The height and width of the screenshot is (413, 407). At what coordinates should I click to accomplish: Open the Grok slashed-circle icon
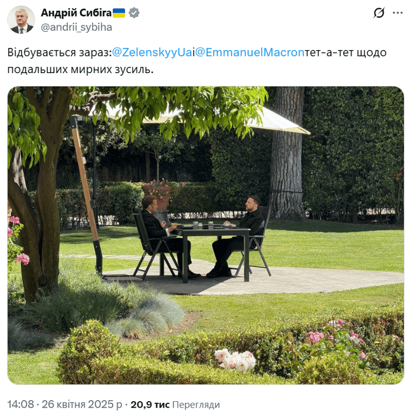point(379,13)
